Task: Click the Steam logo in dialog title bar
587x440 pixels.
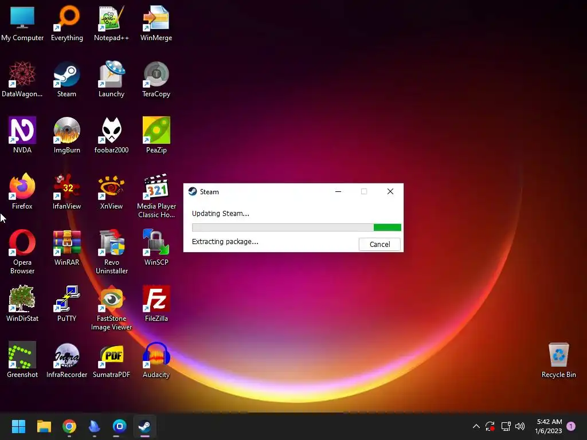Action: 193,191
